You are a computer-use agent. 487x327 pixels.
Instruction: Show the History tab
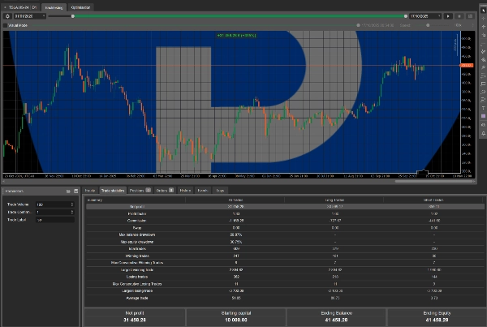185,190
